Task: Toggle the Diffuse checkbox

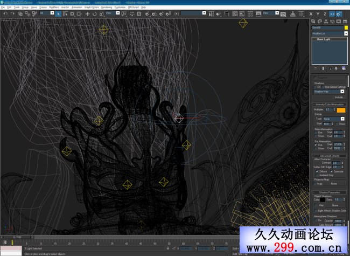Action: [x=317, y=171]
